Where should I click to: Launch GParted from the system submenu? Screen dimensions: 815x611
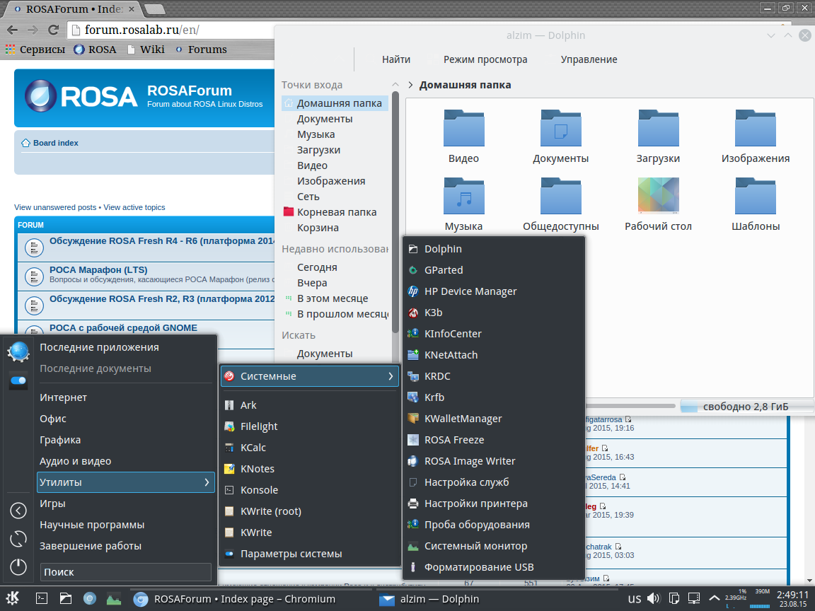(443, 270)
